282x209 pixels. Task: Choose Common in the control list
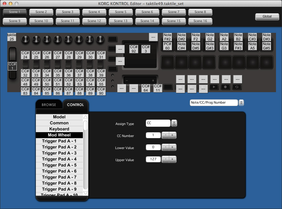tap(59, 123)
